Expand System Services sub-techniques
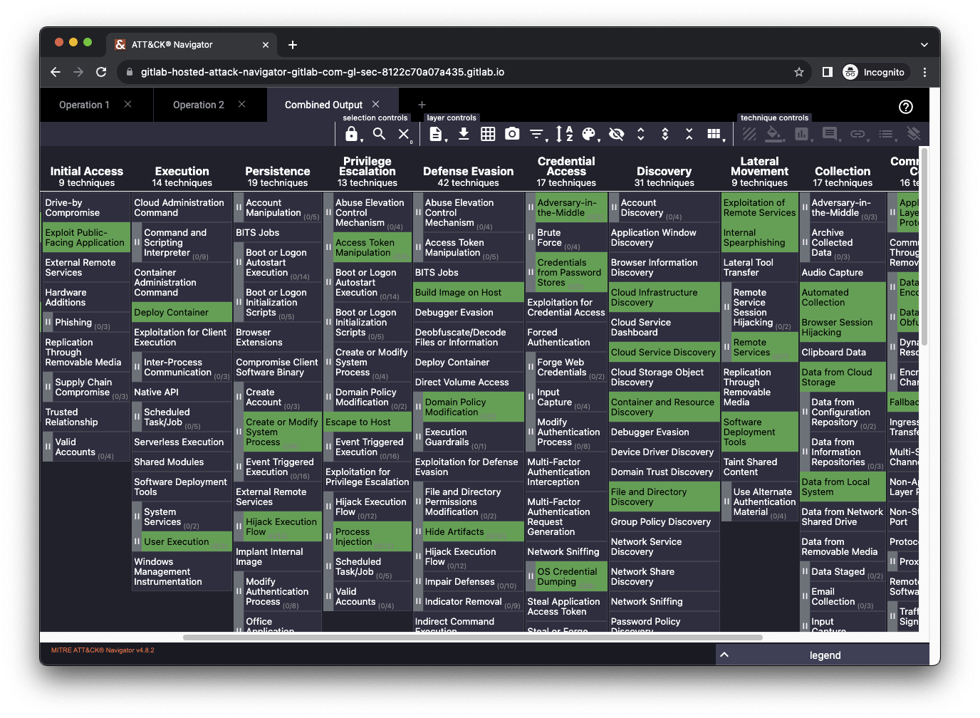 click(137, 516)
